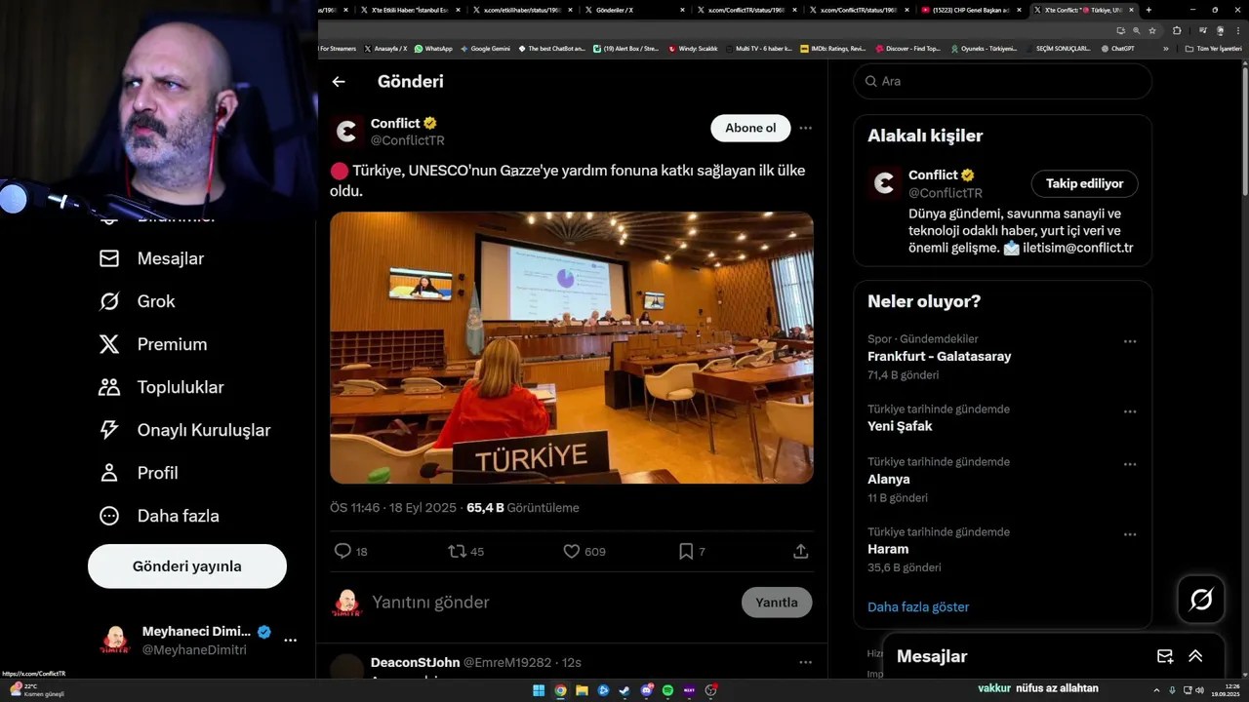1249x702 pixels.
Task: Open the Conflict avatar in the post header
Action: (346, 132)
